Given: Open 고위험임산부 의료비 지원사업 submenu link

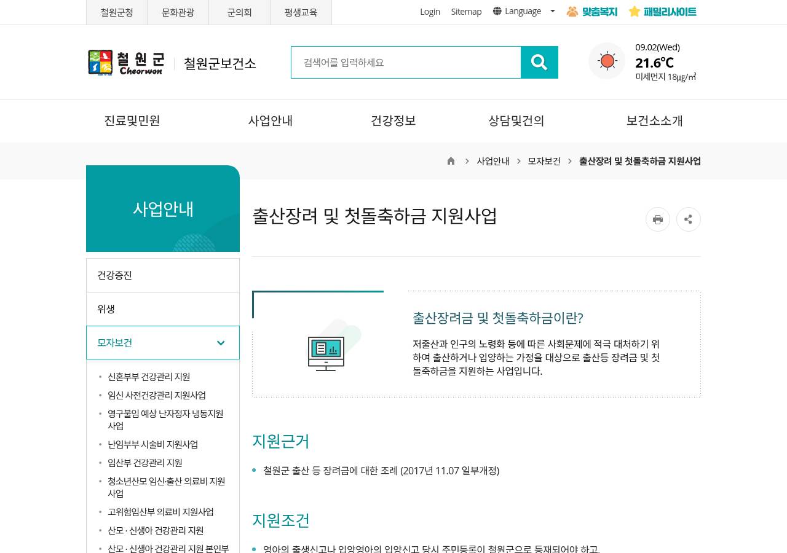Looking at the screenshot, I should point(160,512).
